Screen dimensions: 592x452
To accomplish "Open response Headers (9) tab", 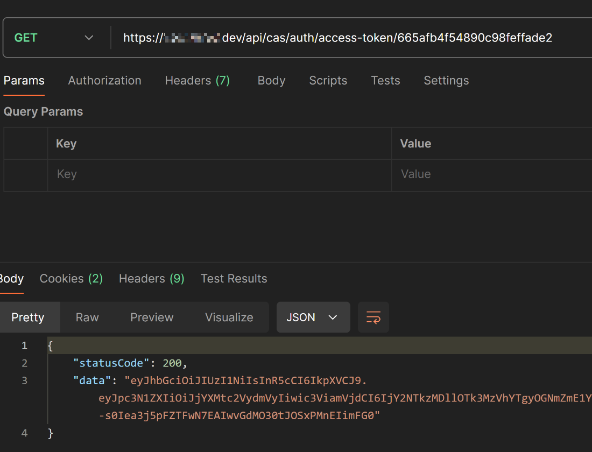I will tap(151, 279).
